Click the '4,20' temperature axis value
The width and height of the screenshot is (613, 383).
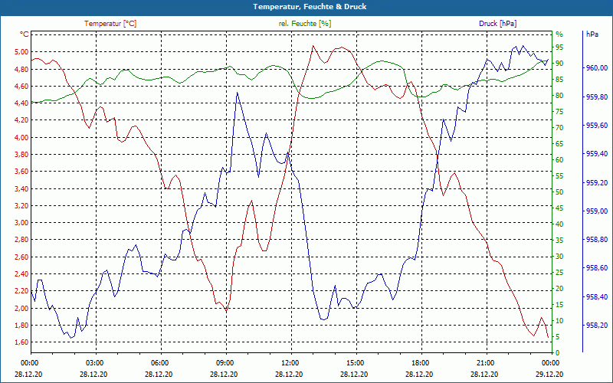coord(22,120)
